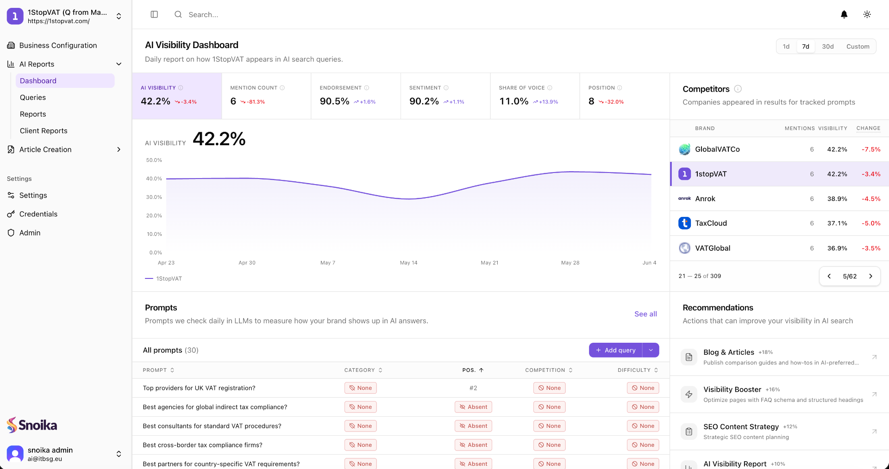Screen dimensions: 889x469
Task: Open prompt 'Top providers for UK VAT registration?'
Action: (x=199, y=388)
